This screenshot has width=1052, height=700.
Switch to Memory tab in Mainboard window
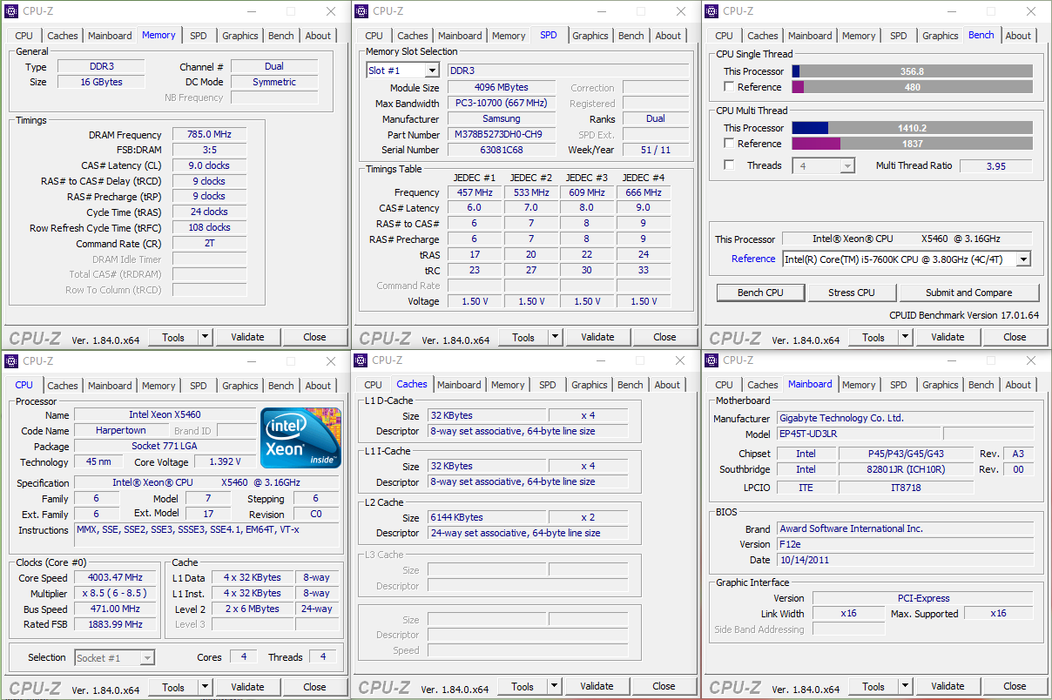(859, 385)
